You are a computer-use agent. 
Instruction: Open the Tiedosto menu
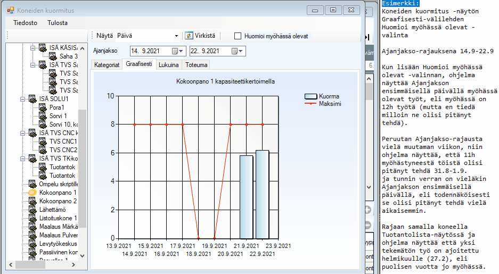tap(25, 23)
